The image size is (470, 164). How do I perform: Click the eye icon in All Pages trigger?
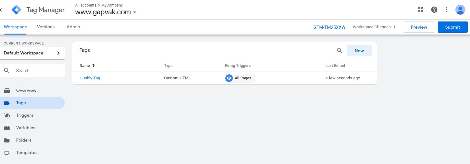click(229, 78)
